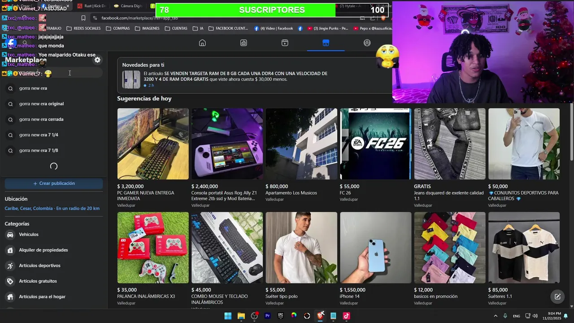Open PC GAMER NUEVA listing thumbnail
Viewport: 574px width, 323px height.
tap(153, 144)
